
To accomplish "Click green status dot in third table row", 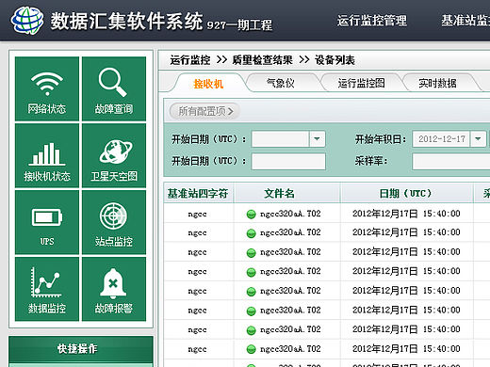I will (x=251, y=253).
